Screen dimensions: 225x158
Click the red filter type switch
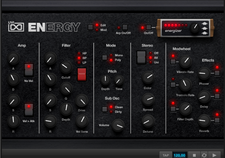point(82,74)
